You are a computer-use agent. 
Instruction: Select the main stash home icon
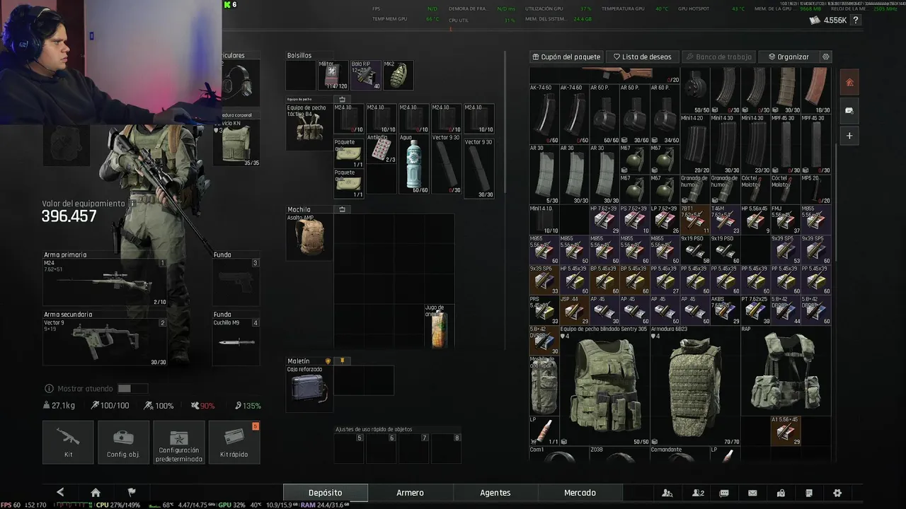tap(849, 83)
